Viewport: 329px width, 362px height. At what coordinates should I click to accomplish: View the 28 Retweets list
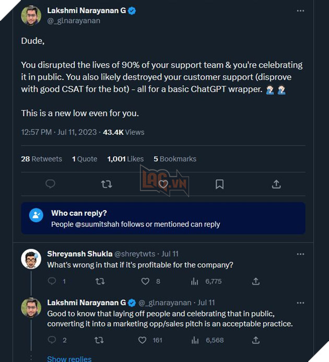[41, 159]
